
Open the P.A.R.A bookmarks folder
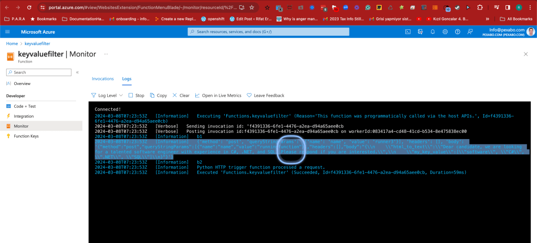(x=15, y=19)
